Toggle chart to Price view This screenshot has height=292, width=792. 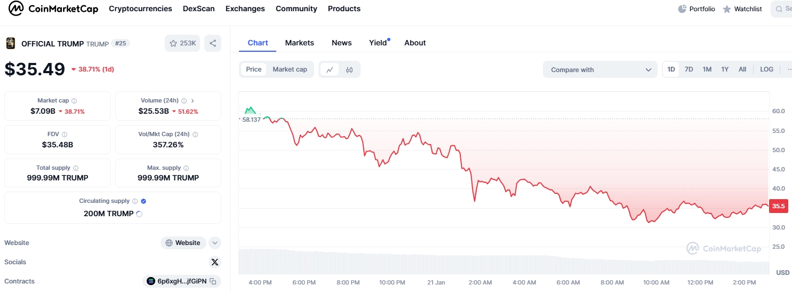[254, 69]
